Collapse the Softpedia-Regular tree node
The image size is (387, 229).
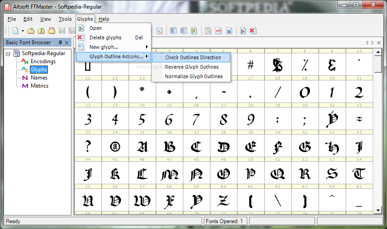click(8, 53)
